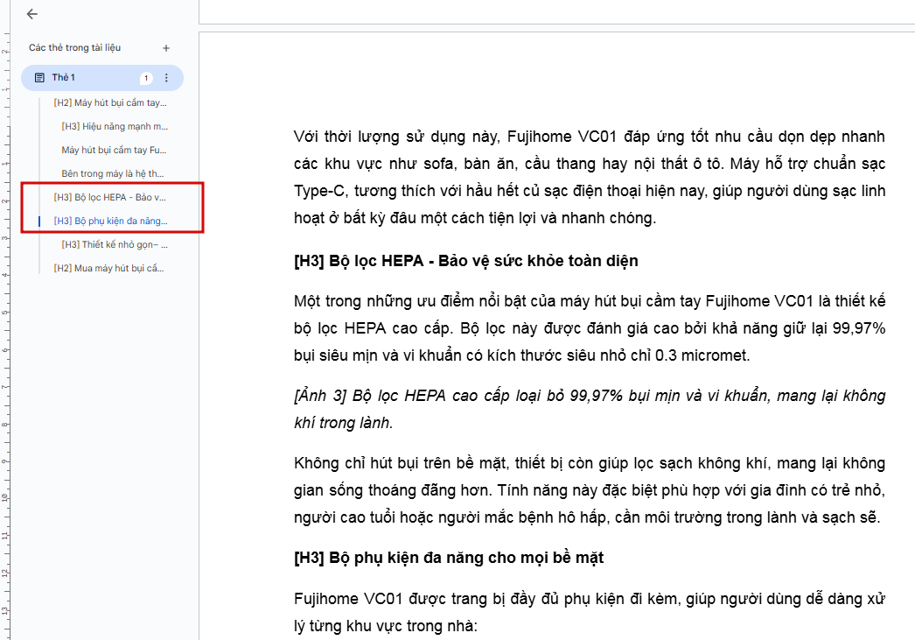Click the document icon beside Thẻ 1
Screen dimensions: 915x640
[x=39, y=78]
